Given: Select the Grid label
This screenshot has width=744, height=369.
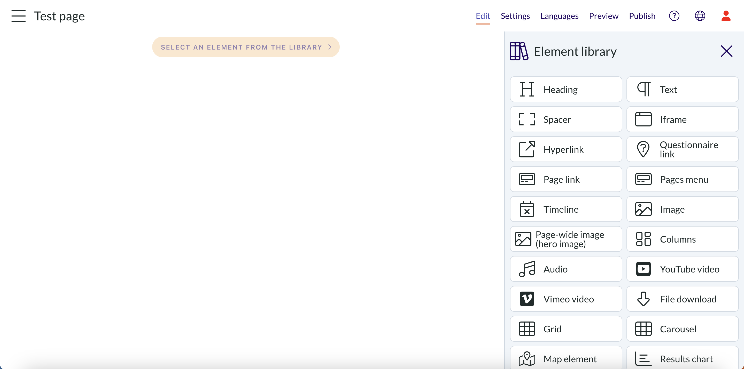Looking at the screenshot, I should coord(552,329).
